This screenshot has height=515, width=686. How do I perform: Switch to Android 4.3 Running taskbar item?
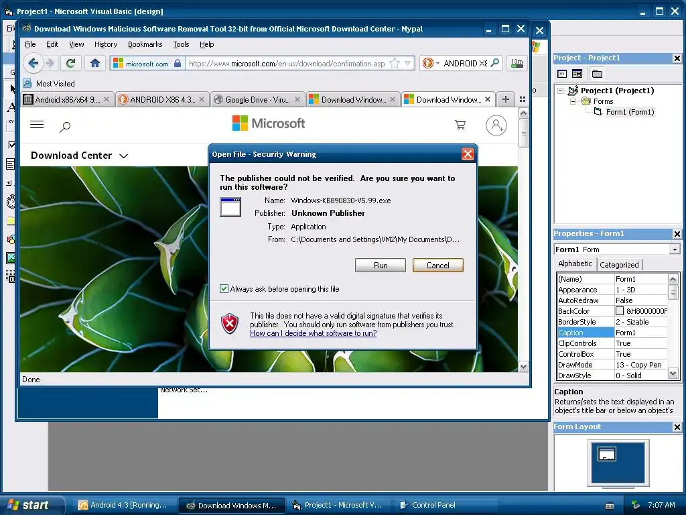(123, 505)
